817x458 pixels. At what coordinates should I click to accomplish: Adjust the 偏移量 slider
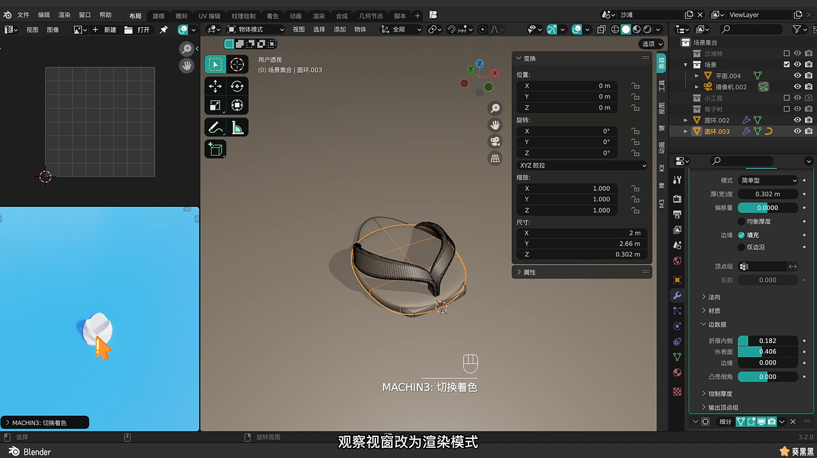click(x=768, y=208)
